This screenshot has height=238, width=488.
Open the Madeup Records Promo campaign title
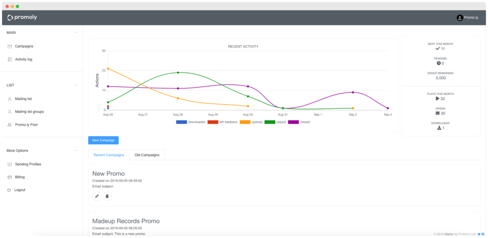click(126, 221)
